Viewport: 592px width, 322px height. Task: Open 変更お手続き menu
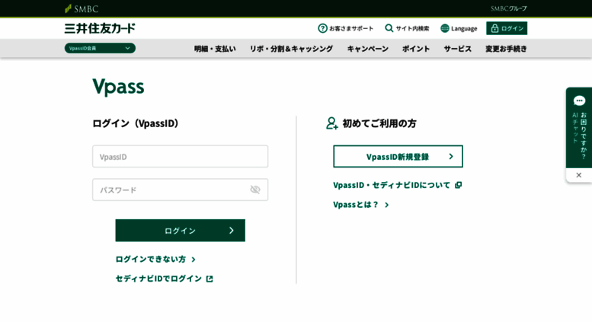(x=506, y=49)
